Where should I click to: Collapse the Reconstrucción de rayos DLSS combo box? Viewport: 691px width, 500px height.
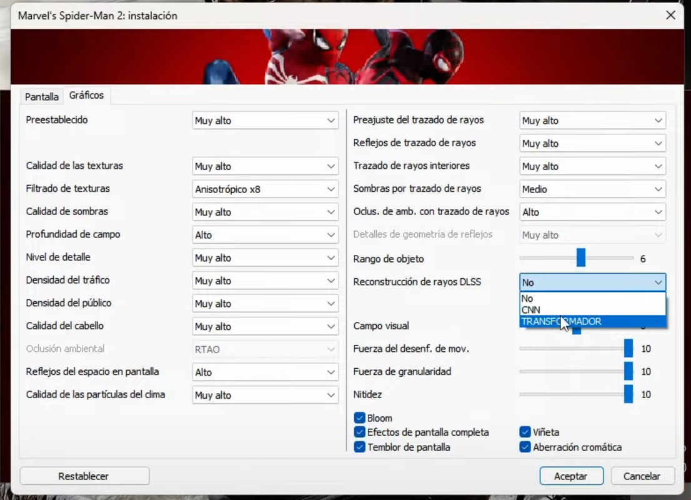point(592,282)
